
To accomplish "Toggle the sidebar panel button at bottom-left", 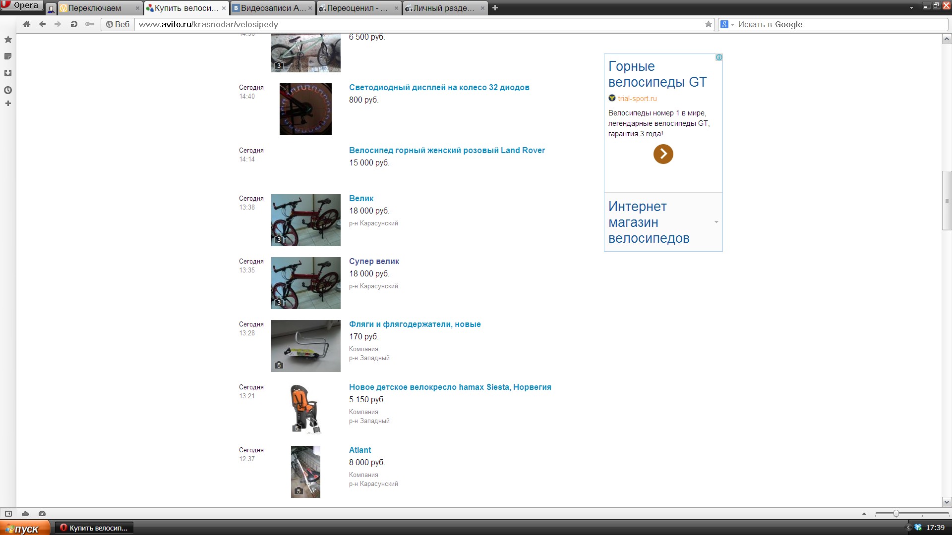I will 8,514.
